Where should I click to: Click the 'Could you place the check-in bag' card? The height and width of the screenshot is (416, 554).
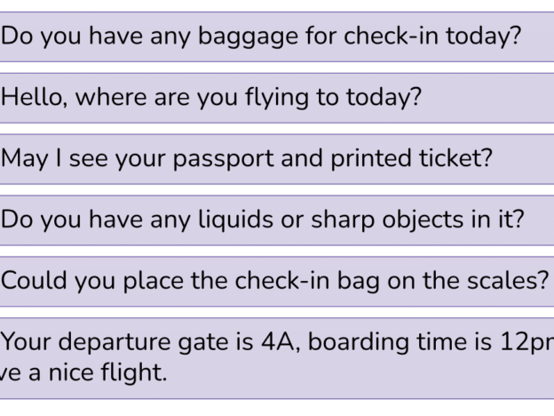coord(277,281)
